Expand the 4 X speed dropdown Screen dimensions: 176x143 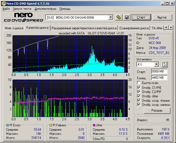pyautogui.click(x=156, y=65)
